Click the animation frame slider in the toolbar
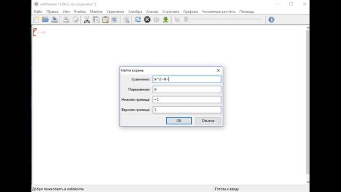 pos(223,19)
